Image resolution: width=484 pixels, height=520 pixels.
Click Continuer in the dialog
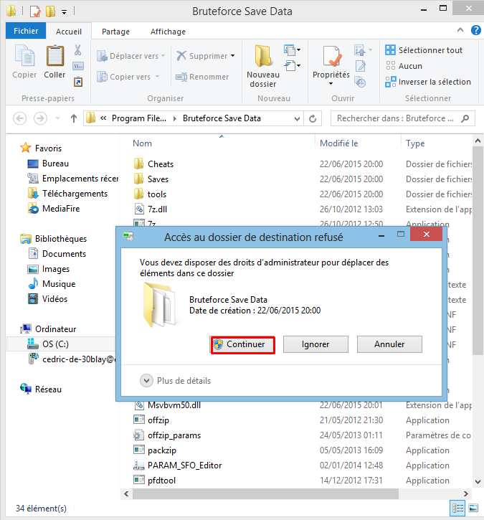click(242, 344)
